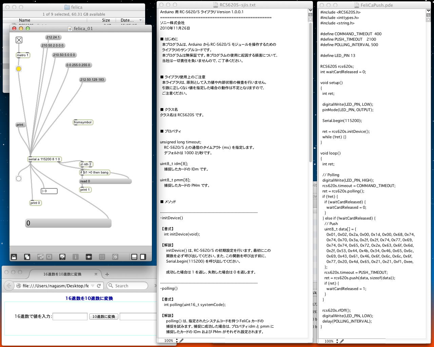Click the browser Search field
The image size is (434, 347).
click(127, 286)
